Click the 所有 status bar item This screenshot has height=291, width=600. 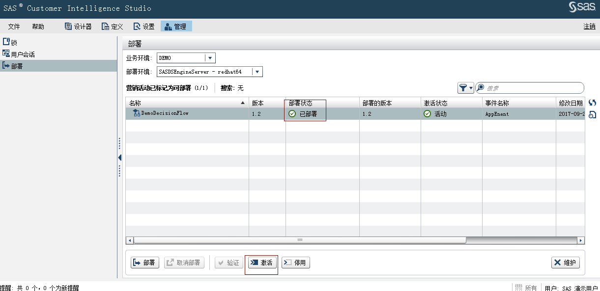click(x=526, y=288)
